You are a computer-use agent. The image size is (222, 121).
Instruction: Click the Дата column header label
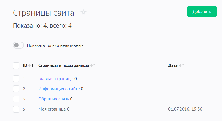pyautogui.click(x=173, y=65)
